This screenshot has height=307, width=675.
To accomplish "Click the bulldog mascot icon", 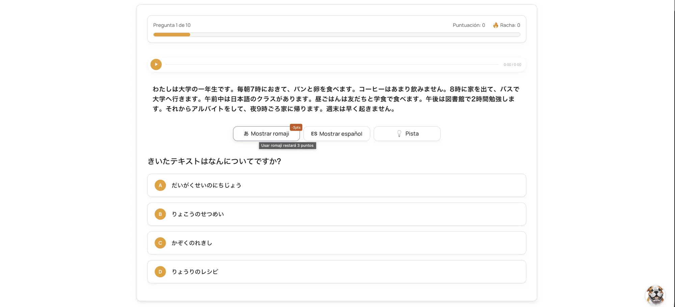I will pos(655,295).
